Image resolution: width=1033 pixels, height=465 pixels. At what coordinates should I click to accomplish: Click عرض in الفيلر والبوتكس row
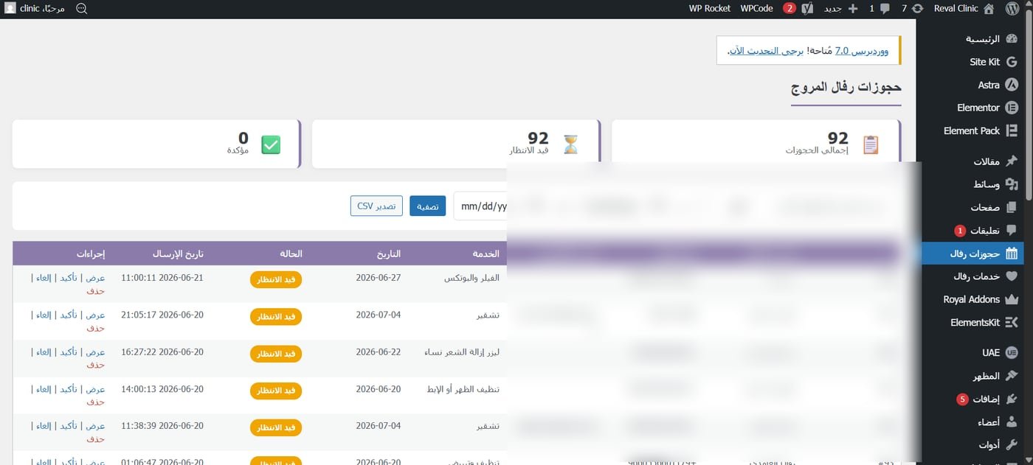click(x=97, y=278)
